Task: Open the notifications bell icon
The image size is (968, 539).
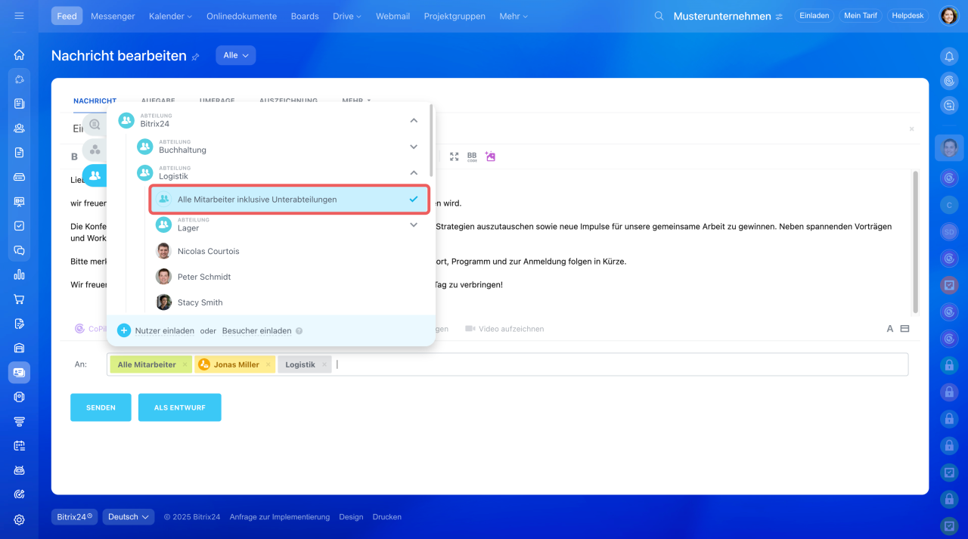Action: [x=949, y=56]
